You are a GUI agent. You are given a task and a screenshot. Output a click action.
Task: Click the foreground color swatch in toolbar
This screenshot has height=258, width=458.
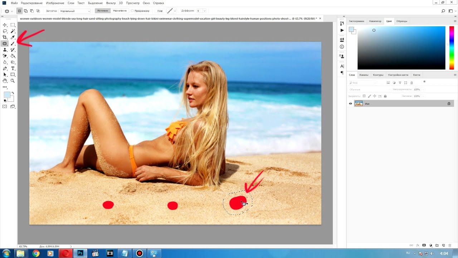point(7,95)
